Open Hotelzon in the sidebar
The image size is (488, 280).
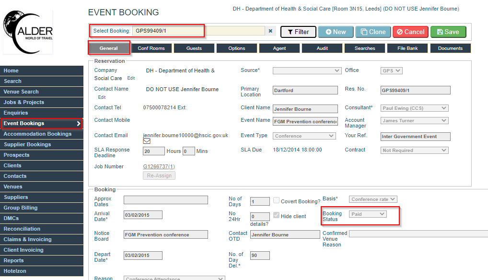pos(42,271)
